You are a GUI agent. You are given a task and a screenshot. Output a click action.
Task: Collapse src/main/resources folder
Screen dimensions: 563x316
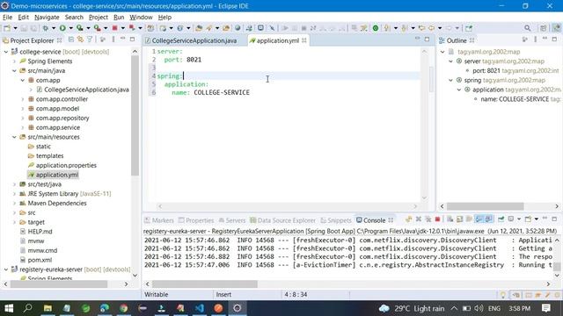pos(14,137)
